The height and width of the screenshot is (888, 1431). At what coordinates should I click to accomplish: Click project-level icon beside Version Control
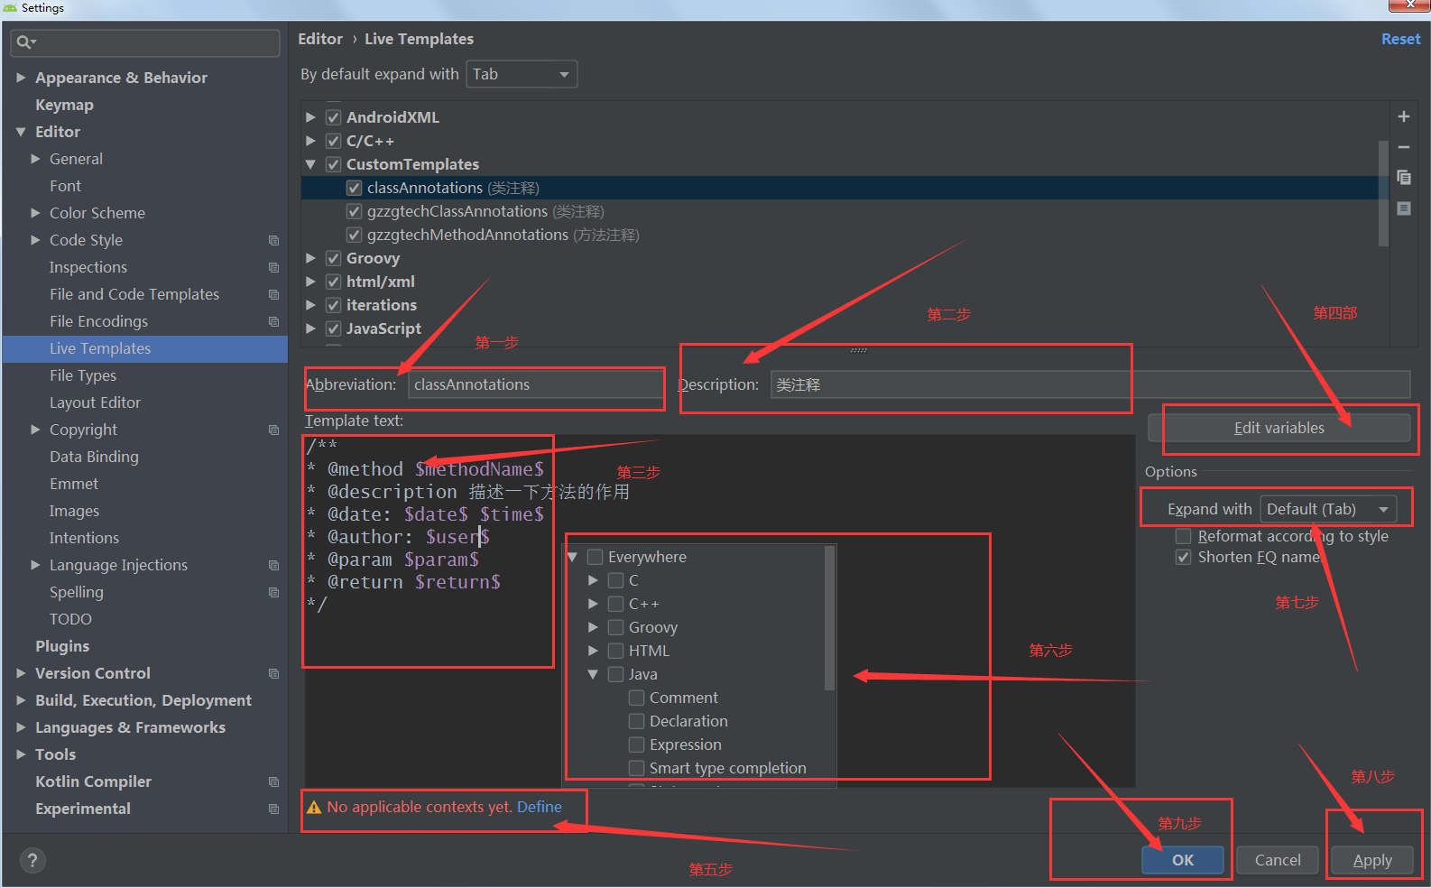click(x=273, y=673)
